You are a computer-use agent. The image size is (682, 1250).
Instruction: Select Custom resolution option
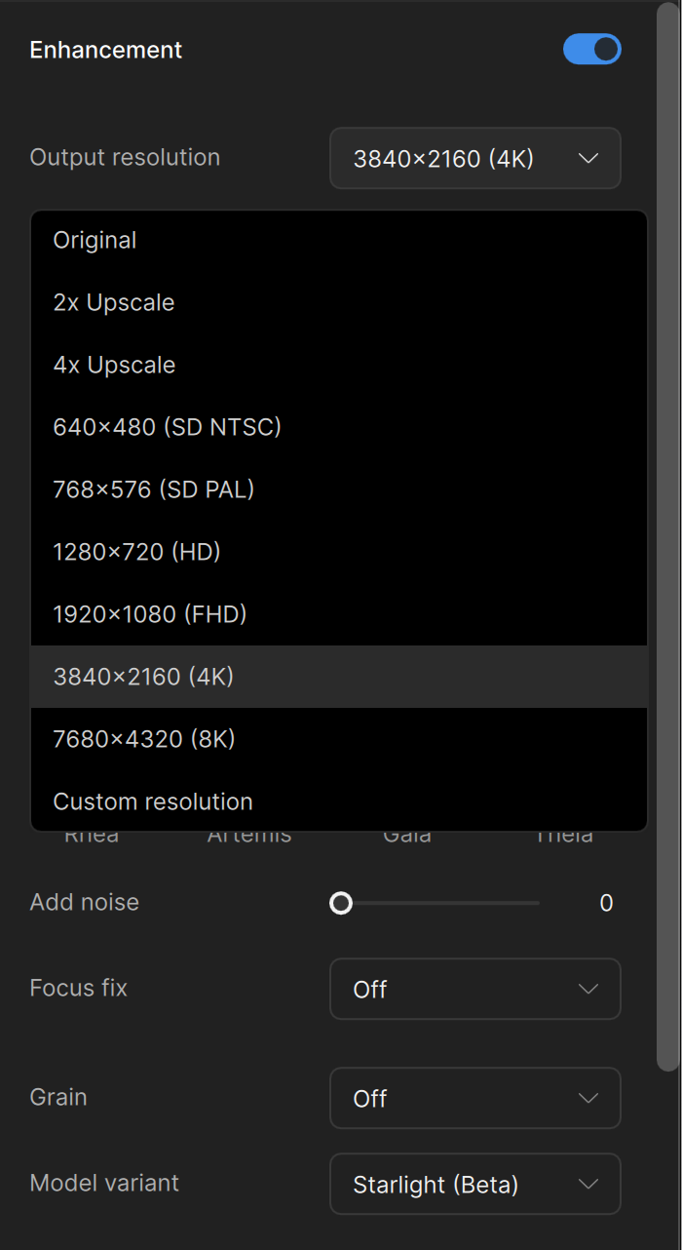click(x=153, y=801)
